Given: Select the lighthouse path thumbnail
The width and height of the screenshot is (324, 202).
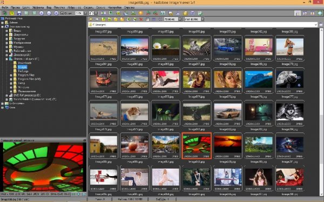Looking at the screenshot, I should click(134, 80).
